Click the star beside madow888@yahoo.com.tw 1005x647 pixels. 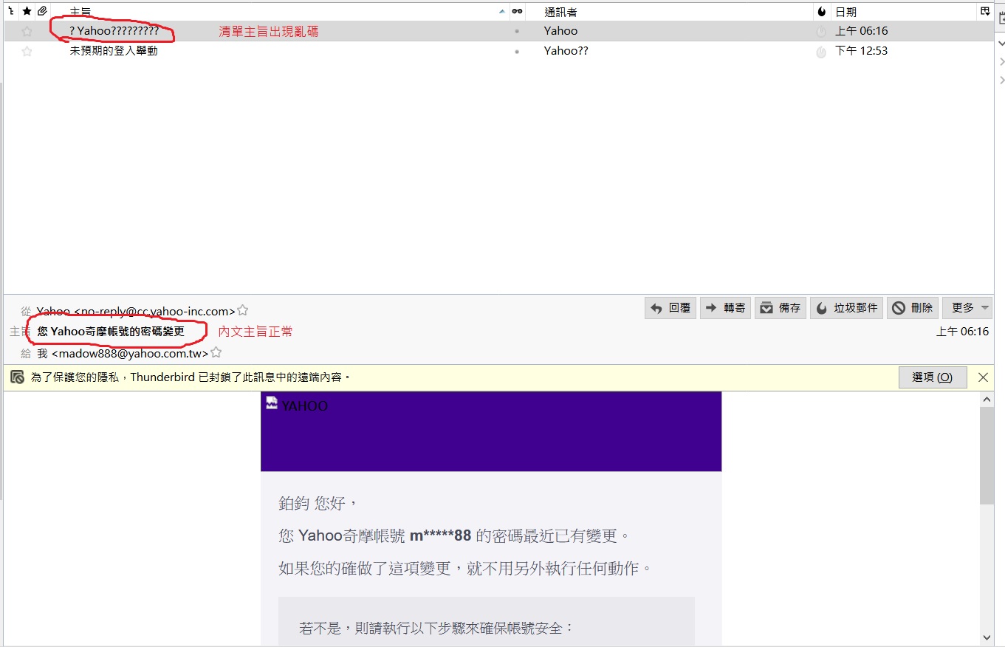pyautogui.click(x=216, y=352)
